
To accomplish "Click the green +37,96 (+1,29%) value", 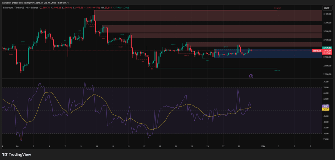I will click(121, 8).
